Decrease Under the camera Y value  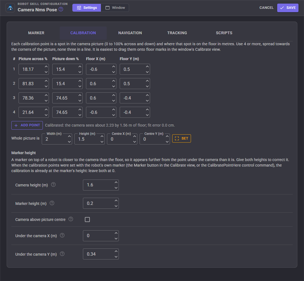click(116, 257)
